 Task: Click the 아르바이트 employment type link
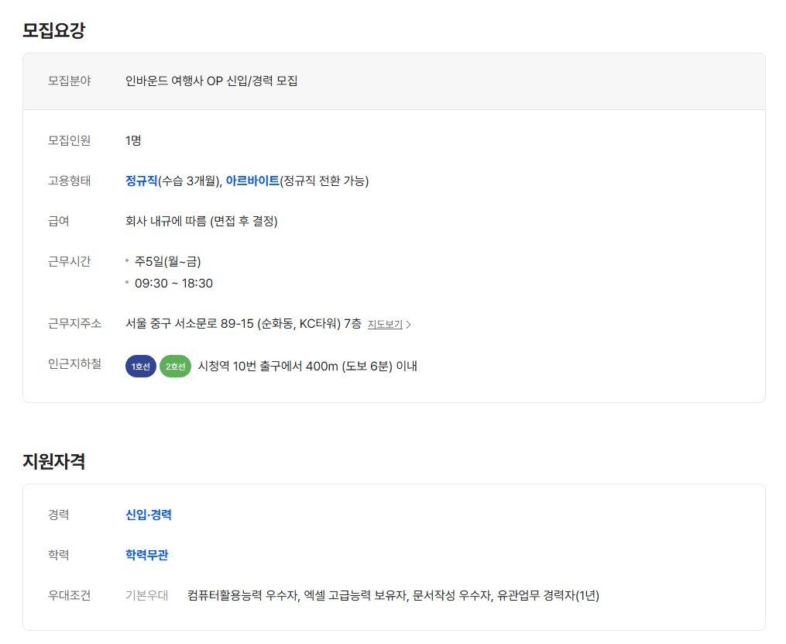tap(252, 181)
